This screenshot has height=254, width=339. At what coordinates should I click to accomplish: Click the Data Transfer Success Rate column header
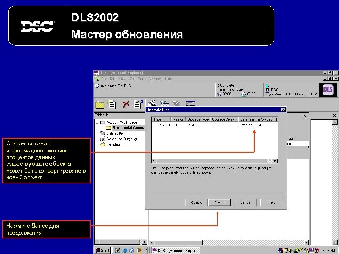258,119
